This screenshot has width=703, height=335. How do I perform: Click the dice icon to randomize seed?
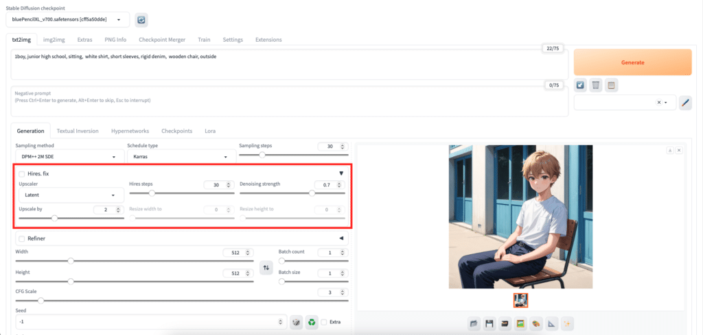pos(296,321)
